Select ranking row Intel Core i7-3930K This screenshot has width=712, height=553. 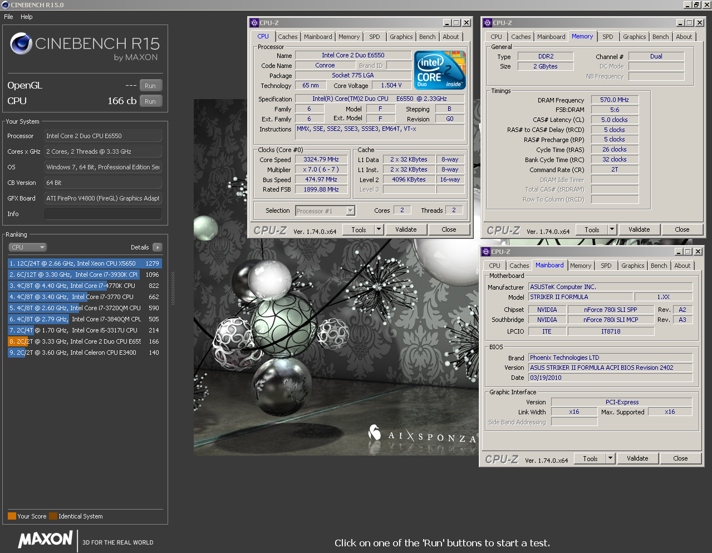pos(85,275)
